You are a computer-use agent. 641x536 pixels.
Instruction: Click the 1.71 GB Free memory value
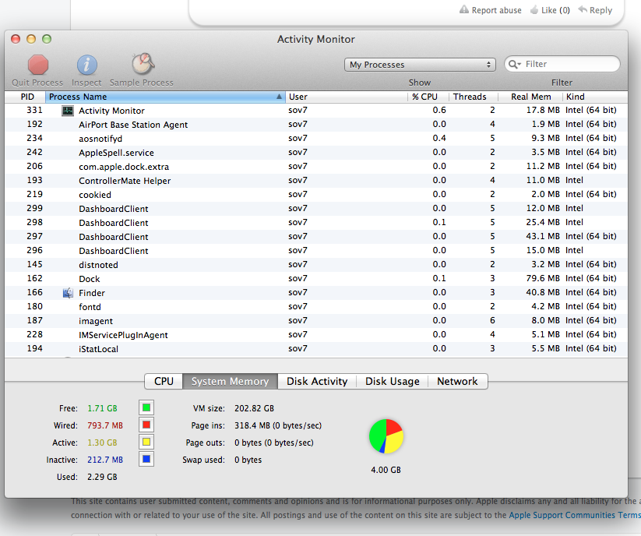coord(102,408)
